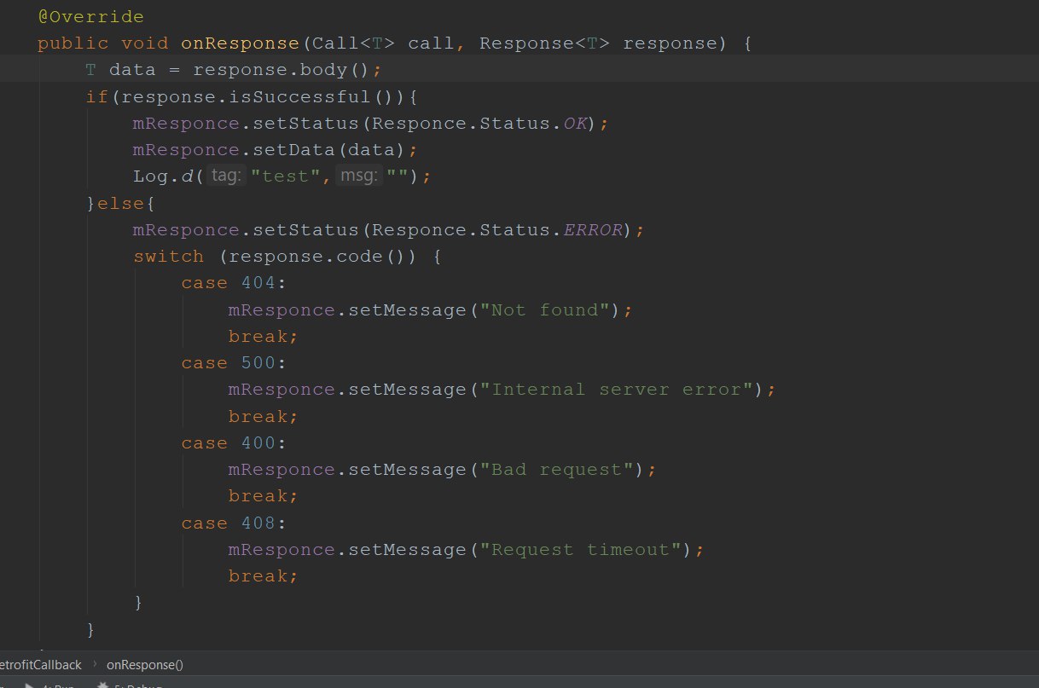Place cursor on the @Override annotation
This screenshot has height=688, width=1039.
(x=90, y=17)
